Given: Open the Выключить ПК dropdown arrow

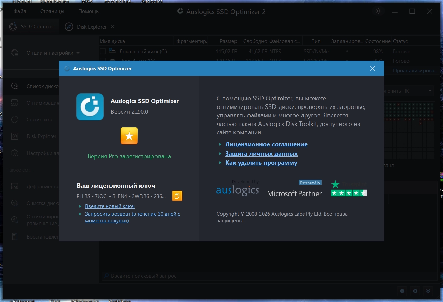Looking at the screenshot, I should coord(430,91).
